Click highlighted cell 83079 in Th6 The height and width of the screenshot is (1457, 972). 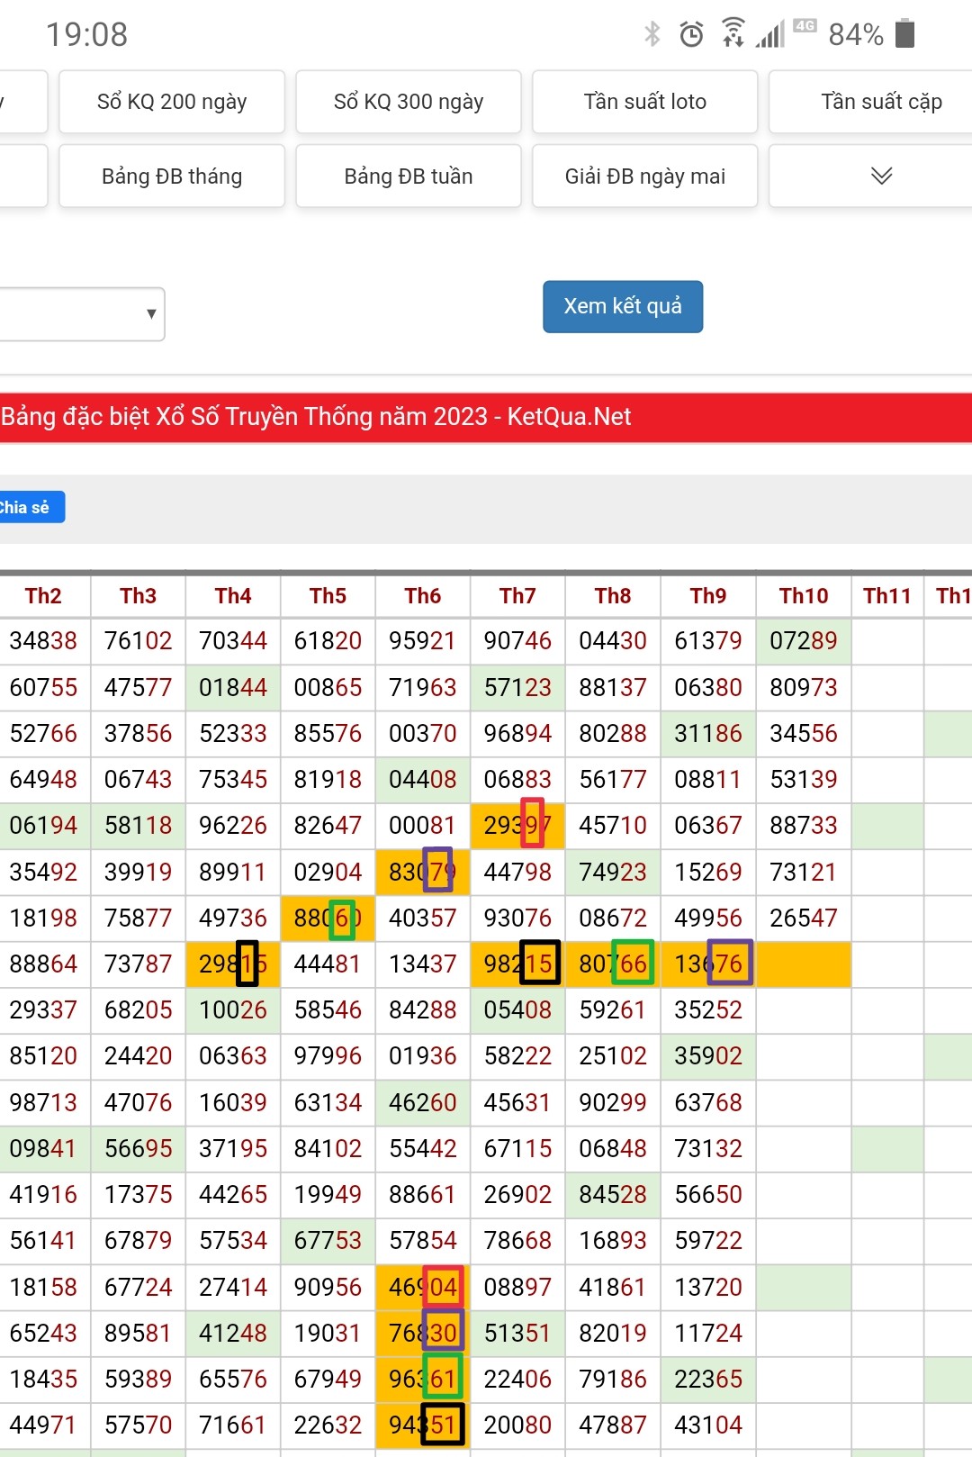423,873
